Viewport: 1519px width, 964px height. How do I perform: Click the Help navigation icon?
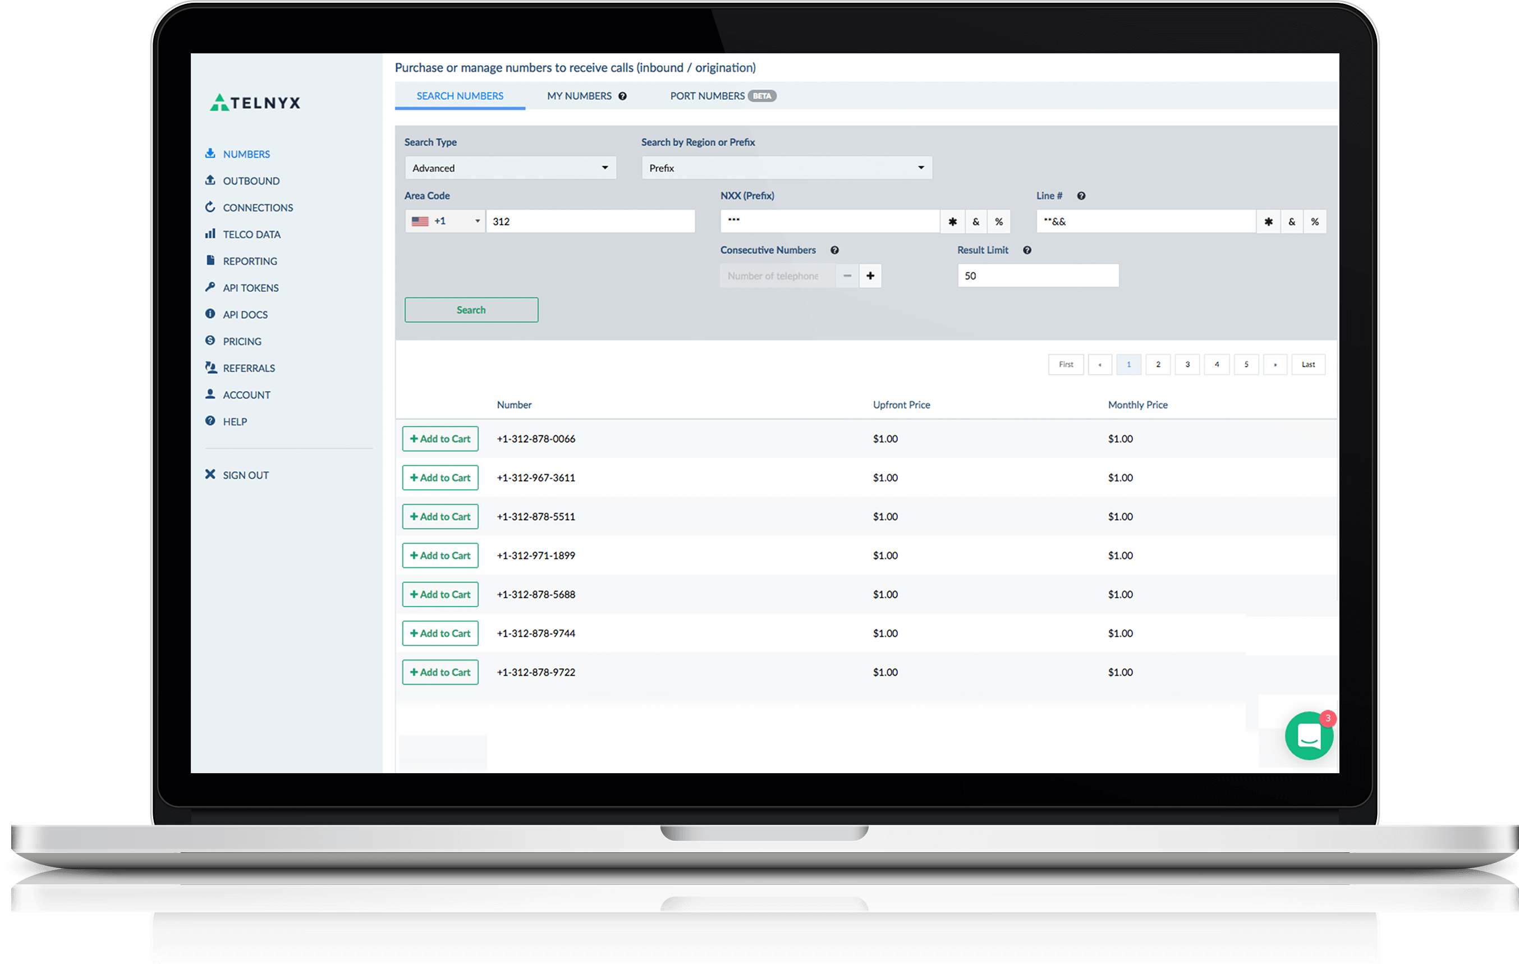(212, 420)
